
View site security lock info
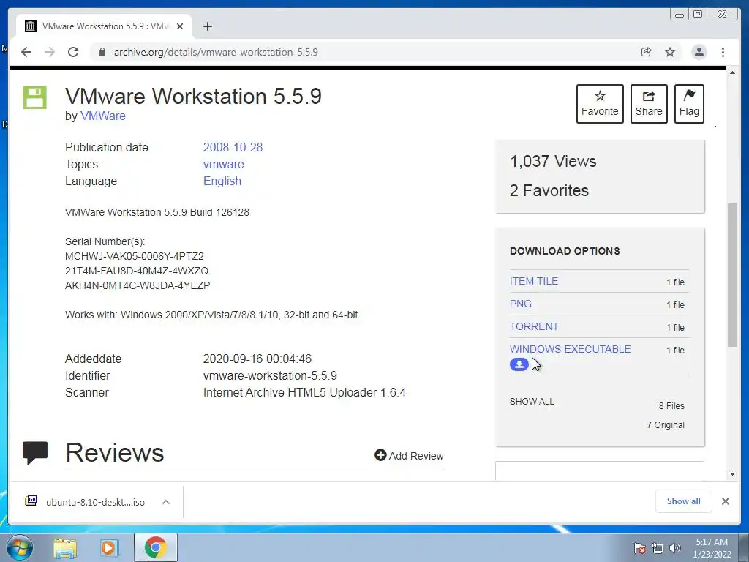coord(102,52)
